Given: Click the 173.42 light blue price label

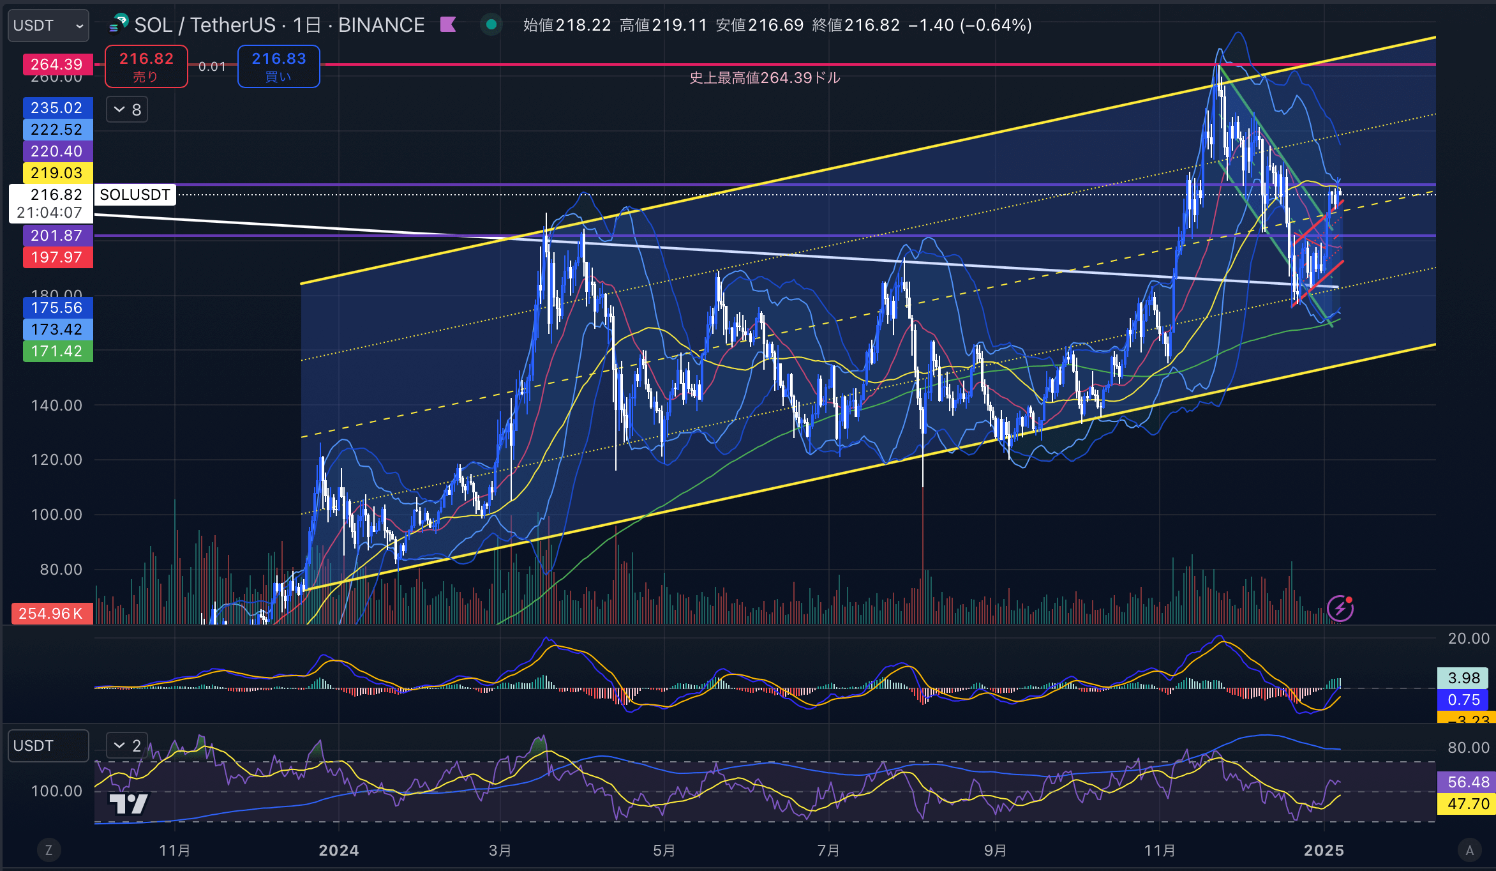Looking at the screenshot, I should (58, 329).
